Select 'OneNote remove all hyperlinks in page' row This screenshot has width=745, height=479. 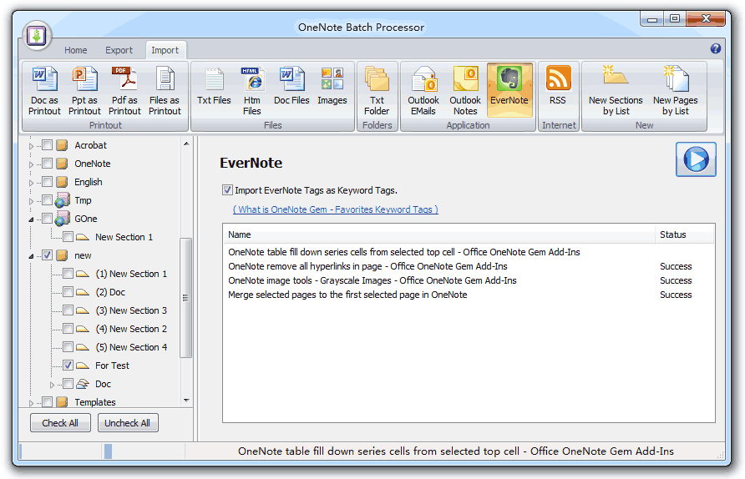click(x=468, y=266)
